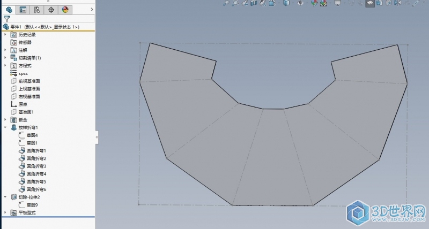
Task: Select the 方程式 equations sigma icon
Action: (x=14, y=65)
